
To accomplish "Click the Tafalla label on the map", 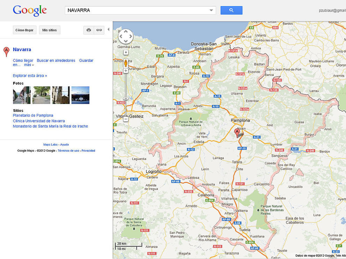I will click(237, 162).
